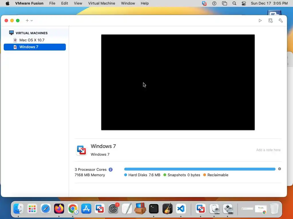Open the Window menu
The height and width of the screenshot is (219, 293).
128,3
